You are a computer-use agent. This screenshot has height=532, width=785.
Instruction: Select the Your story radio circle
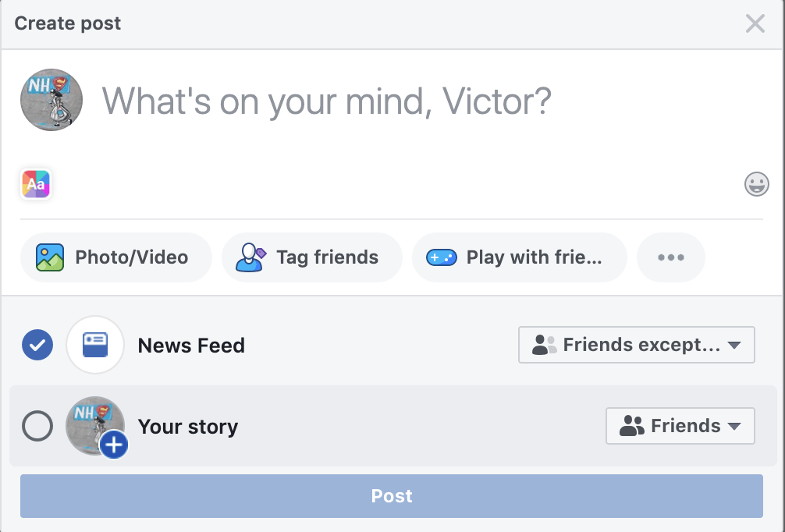(37, 426)
